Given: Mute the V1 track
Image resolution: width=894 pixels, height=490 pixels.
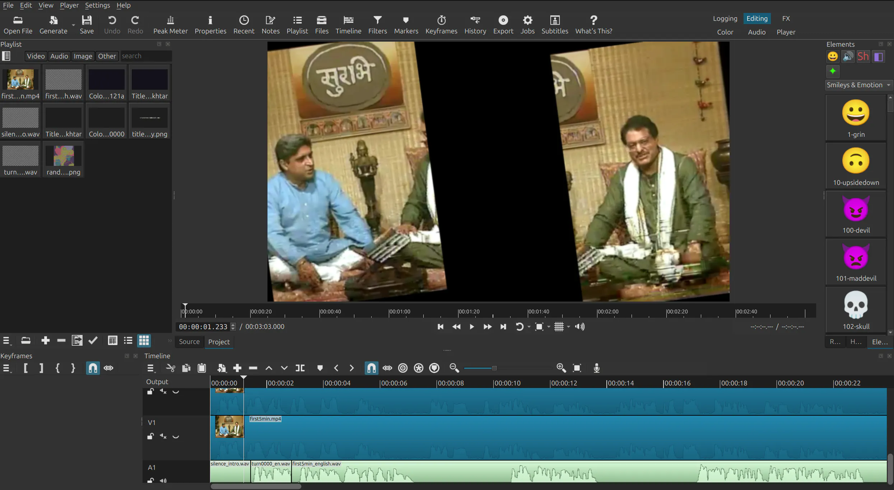Looking at the screenshot, I should point(163,436).
